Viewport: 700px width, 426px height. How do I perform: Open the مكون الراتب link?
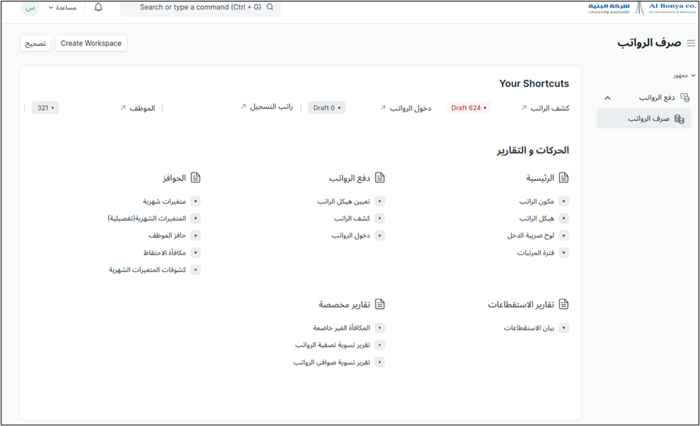[x=537, y=202]
